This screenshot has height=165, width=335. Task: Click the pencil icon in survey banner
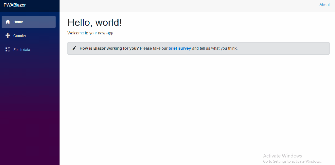[x=75, y=48]
